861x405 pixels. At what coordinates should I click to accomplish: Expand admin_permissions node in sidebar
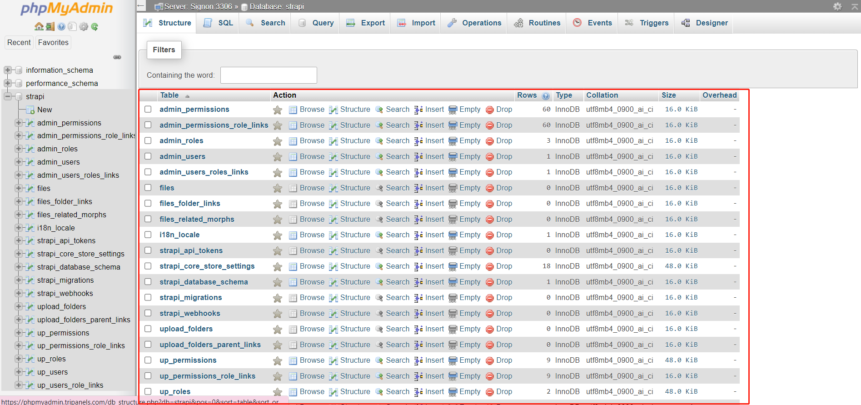coord(18,123)
